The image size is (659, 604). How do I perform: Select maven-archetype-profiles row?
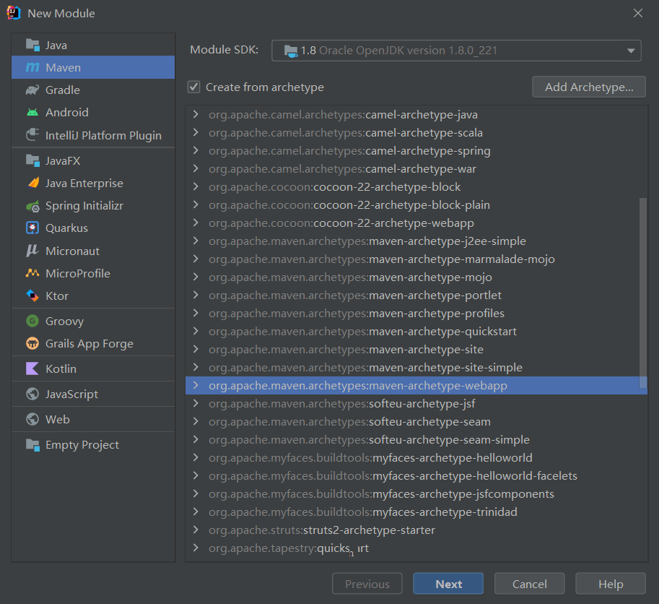[x=416, y=314]
